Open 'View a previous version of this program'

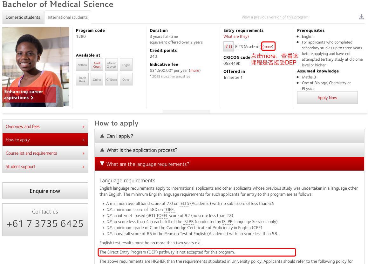(275, 17)
